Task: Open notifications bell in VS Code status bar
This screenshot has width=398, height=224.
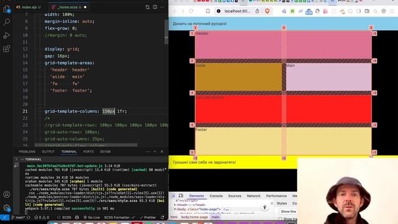Action: point(162,218)
